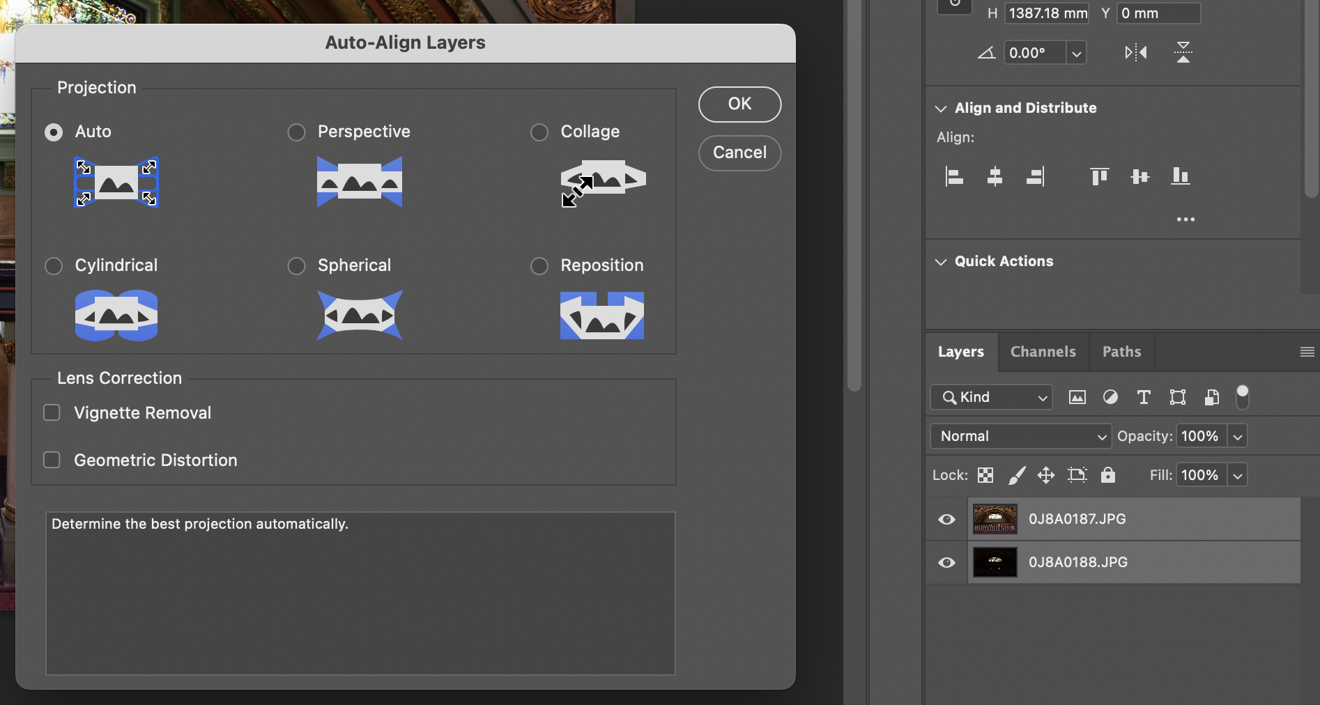The width and height of the screenshot is (1320, 705).
Task: Click the align top edges icon
Action: point(1099,177)
